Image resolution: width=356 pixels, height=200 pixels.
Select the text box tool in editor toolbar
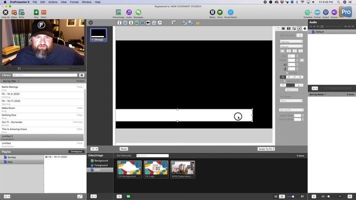point(120,23)
